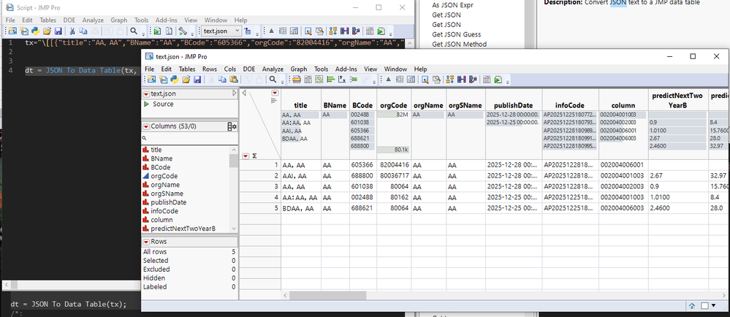Open the Add-Ins menu in Script window

pyautogui.click(x=167, y=20)
